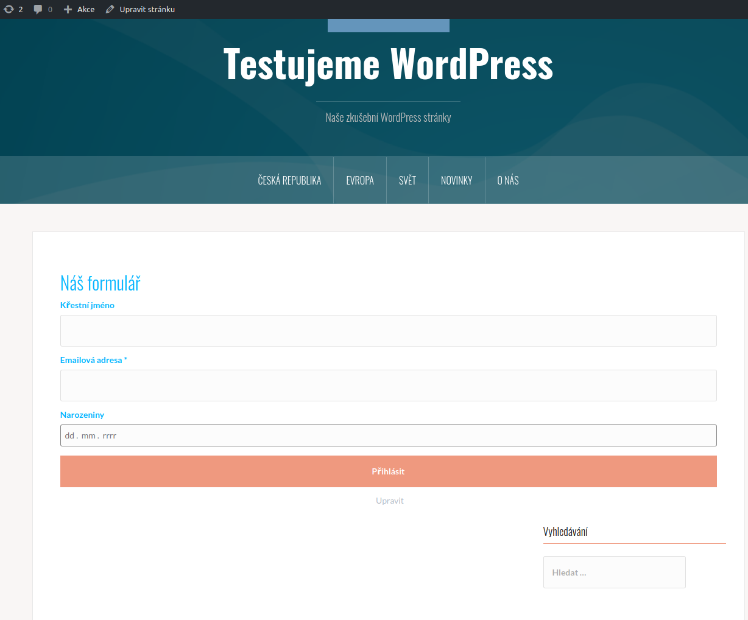Viewport: 748px width, 620px height.
Task: Click the Narozeniny date field
Action: click(389, 435)
